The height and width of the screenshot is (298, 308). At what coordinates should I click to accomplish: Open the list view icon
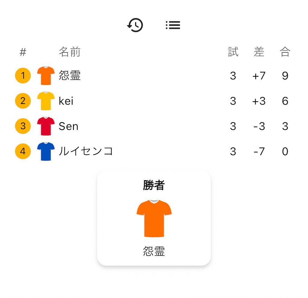point(173,25)
